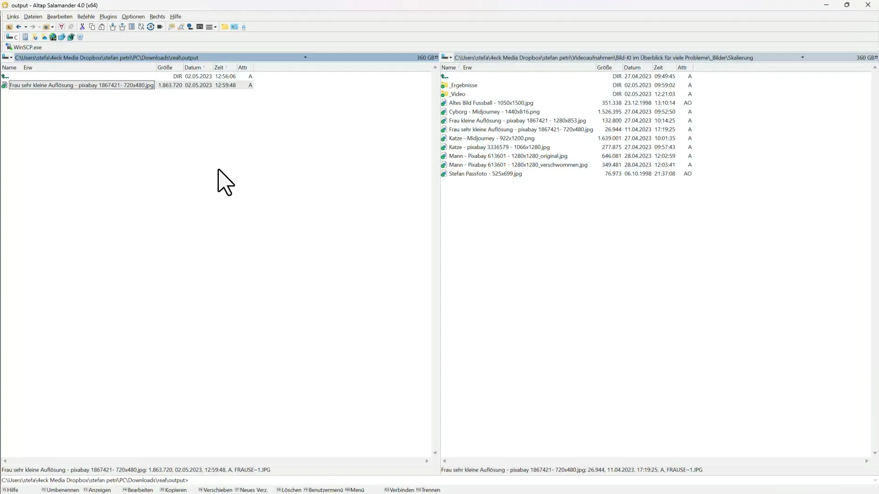This screenshot has height=494, width=879.
Task: Open the Plugins menu
Action: pyautogui.click(x=108, y=16)
